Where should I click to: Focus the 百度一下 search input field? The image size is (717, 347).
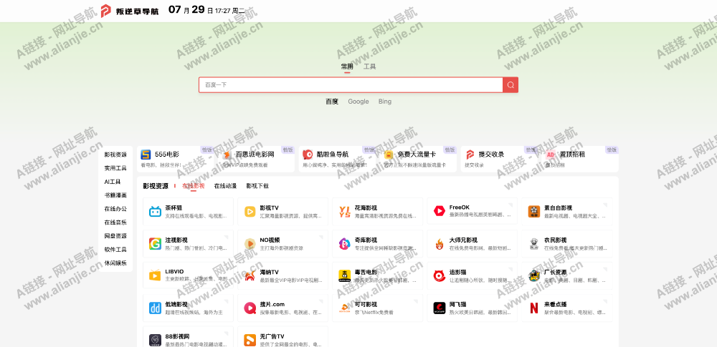tap(351, 85)
